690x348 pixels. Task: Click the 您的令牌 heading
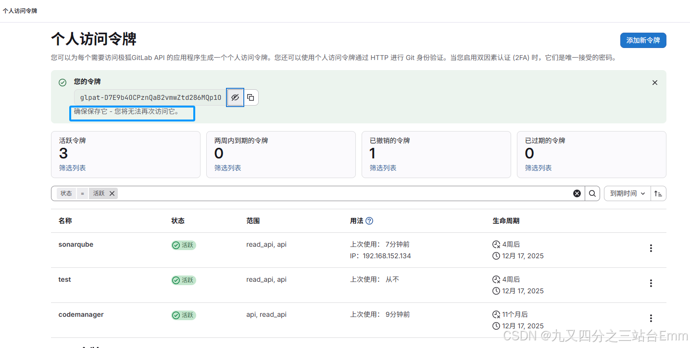88,82
